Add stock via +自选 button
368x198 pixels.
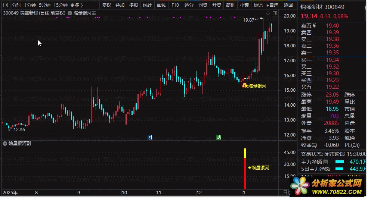pyautogui.click(x=272, y=5)
